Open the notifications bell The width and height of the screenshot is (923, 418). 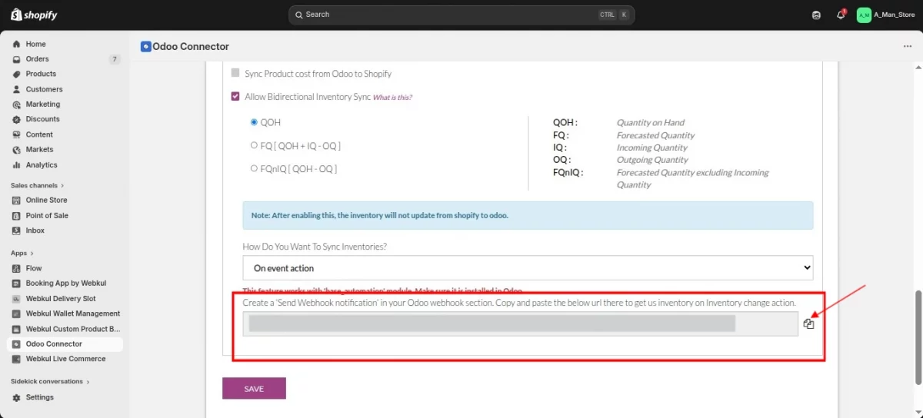coord(841,15)
